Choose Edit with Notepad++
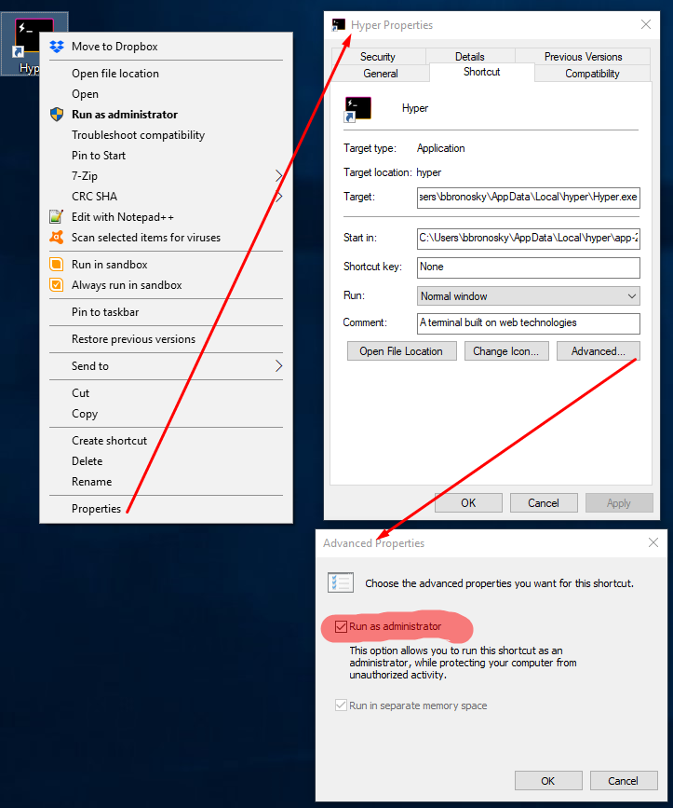This screenshot has height=808, width=673. pyautogui.click(x=167, y=217)
